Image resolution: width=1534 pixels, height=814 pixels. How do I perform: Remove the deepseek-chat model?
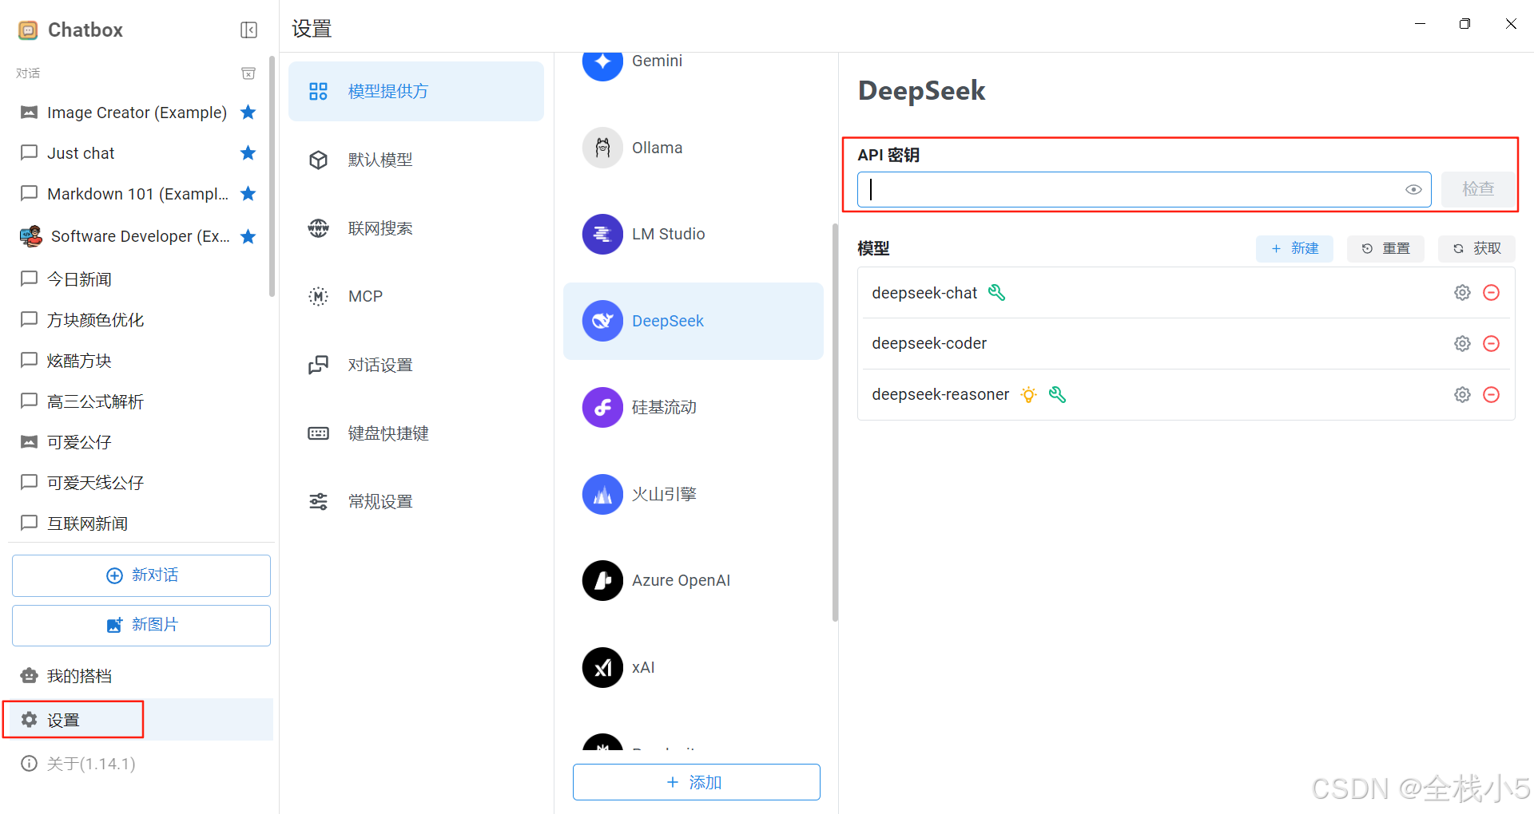(1491, 293)
